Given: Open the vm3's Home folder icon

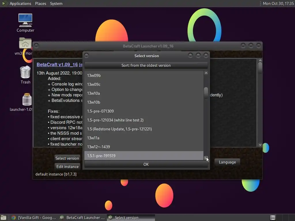Looking at the screenshot, I should tap(25, 43).
